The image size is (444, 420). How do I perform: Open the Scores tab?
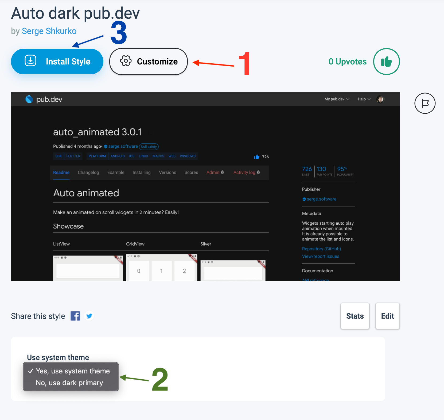[x=191, y=173]
